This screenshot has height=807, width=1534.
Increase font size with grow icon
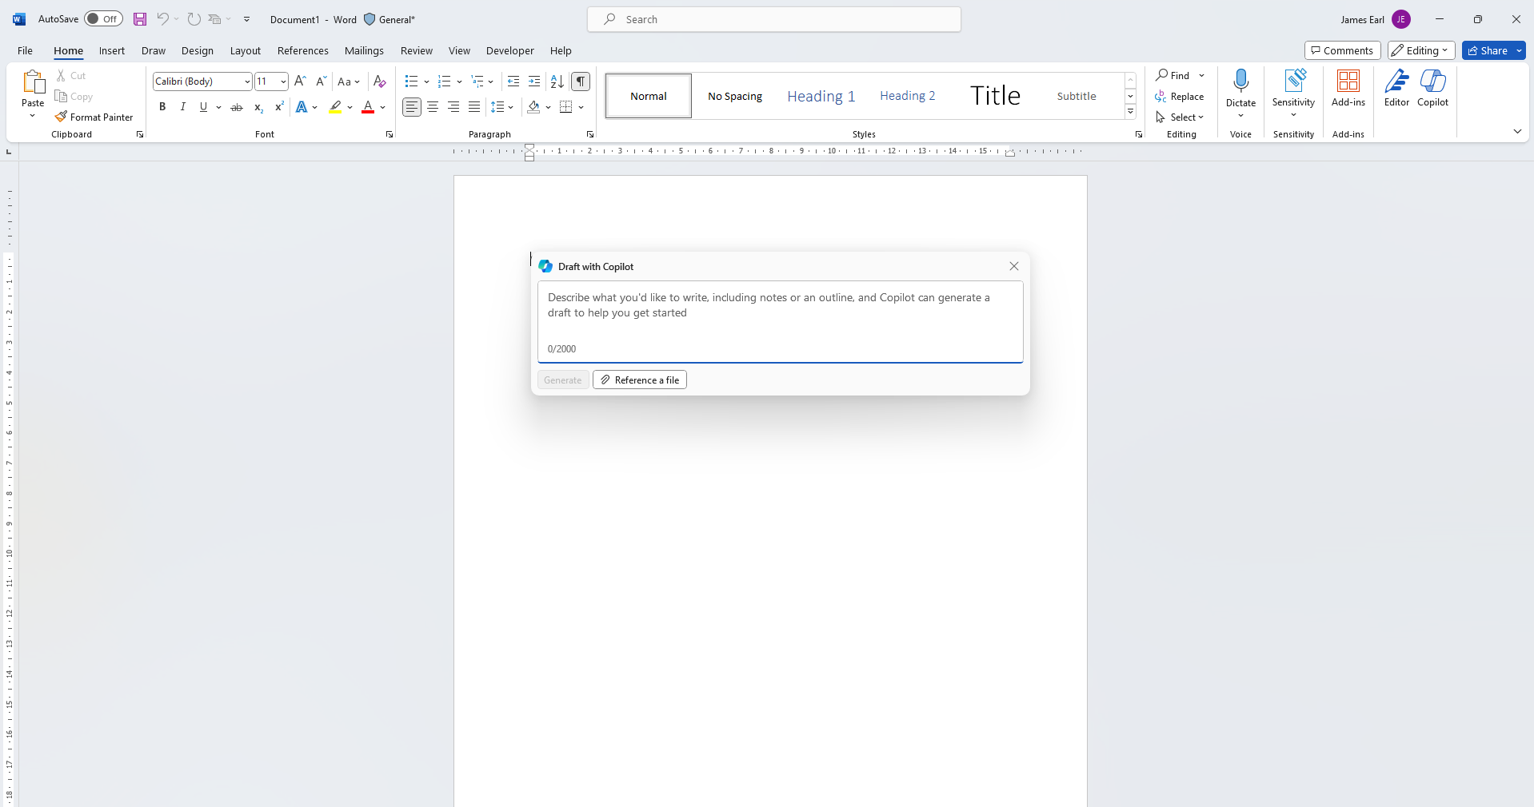[x=300, y=81]
